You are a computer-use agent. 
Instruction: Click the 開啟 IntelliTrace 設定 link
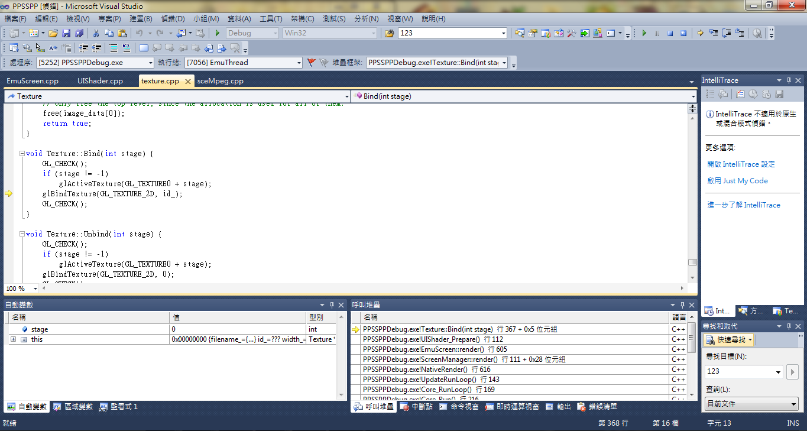(741, 164)
